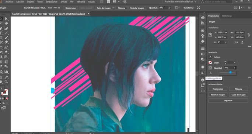Select the Curvature tool
This screenshot has width=252, height=134.
[x=6, y=29]
